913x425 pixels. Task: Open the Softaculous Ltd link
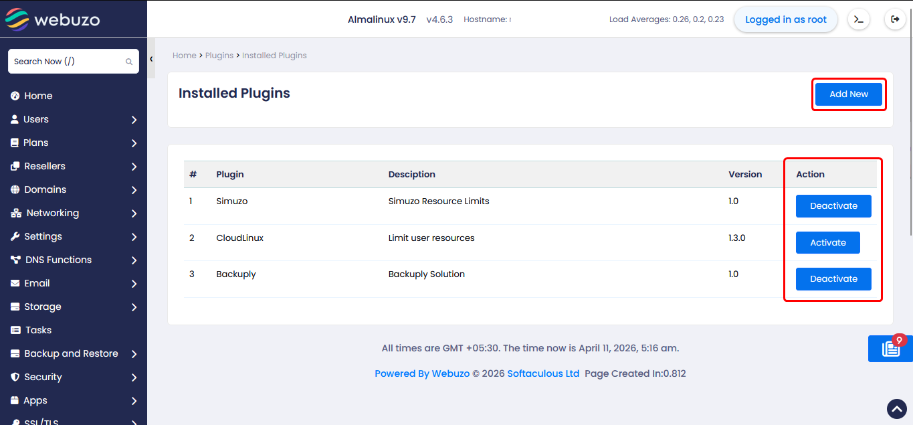pyautogui.click(x=543, y=373)
